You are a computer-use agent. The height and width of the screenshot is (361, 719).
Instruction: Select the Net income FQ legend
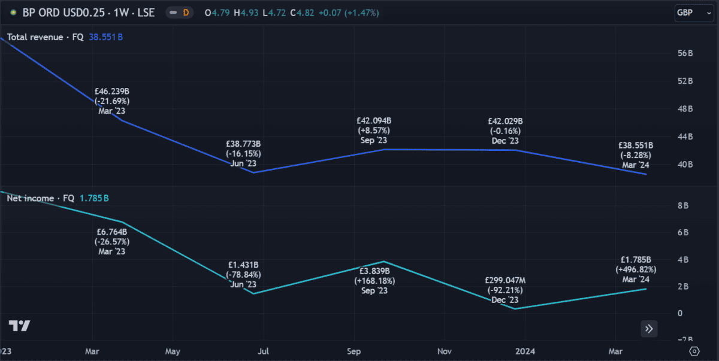click(x=41, y=198)
